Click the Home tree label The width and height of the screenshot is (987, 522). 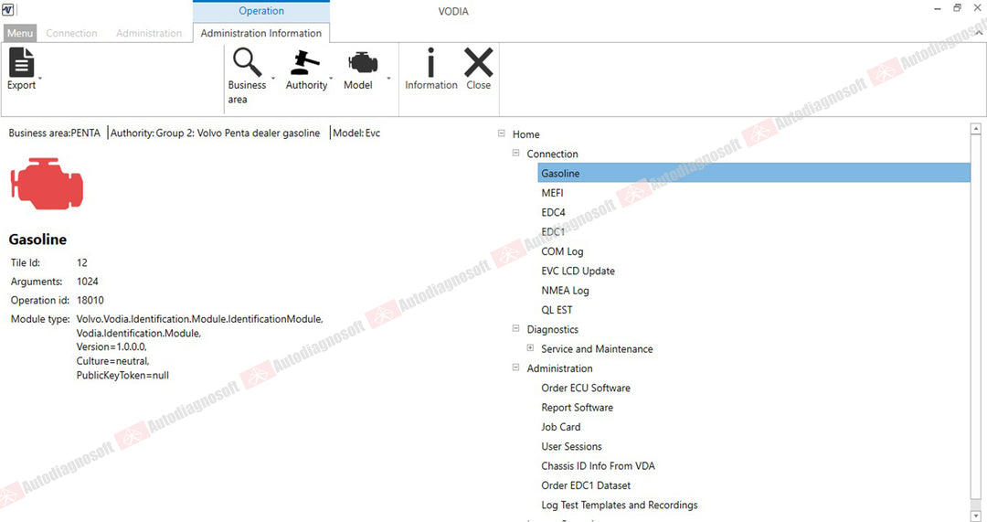pos(525,134)
